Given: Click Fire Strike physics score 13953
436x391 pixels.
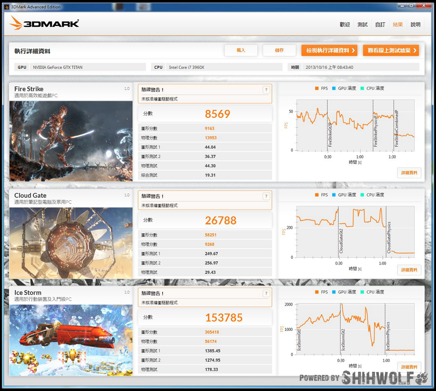Looking at the screenshot, I should (211, 138).
